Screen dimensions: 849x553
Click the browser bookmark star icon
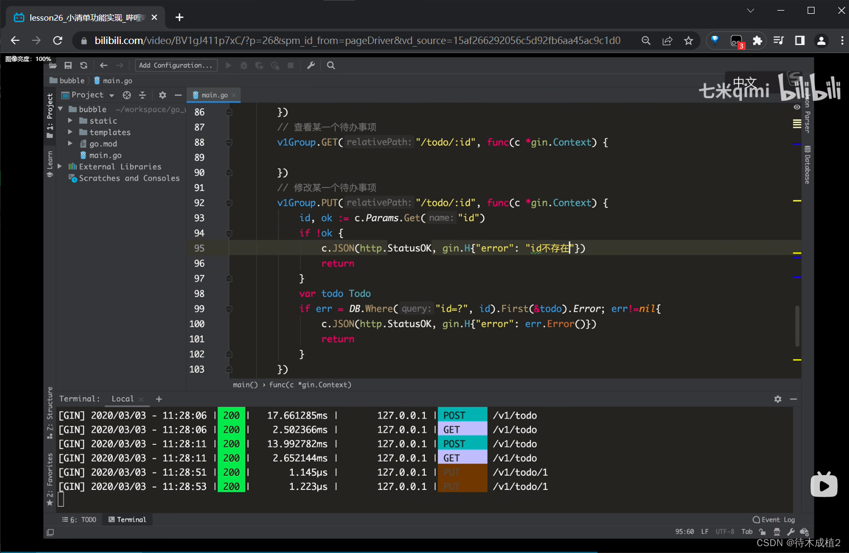[x=688, y=41]
